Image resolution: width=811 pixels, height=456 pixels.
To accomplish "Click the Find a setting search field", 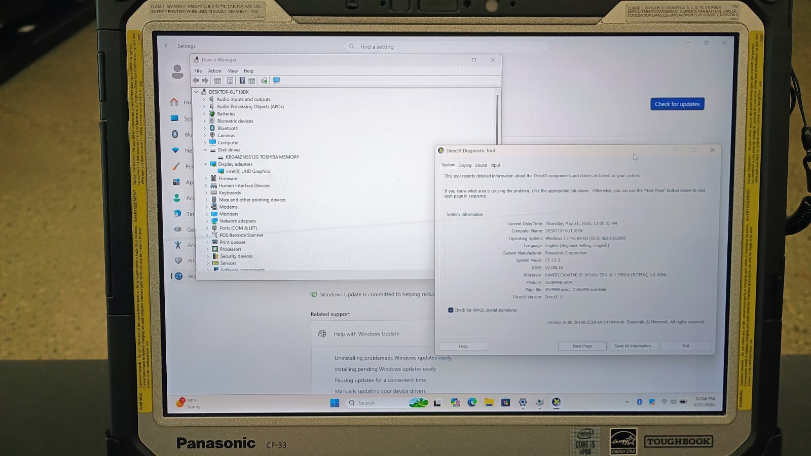I will pyautogui.click(x=446, y=47).
